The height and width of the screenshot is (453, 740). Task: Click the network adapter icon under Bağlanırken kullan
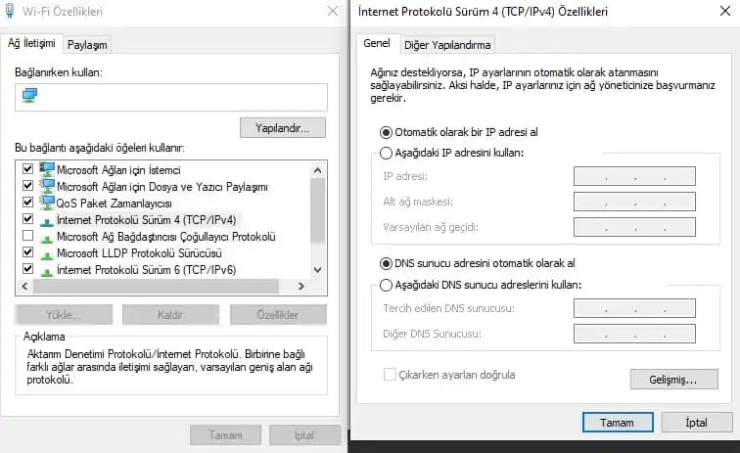(29, 96)
